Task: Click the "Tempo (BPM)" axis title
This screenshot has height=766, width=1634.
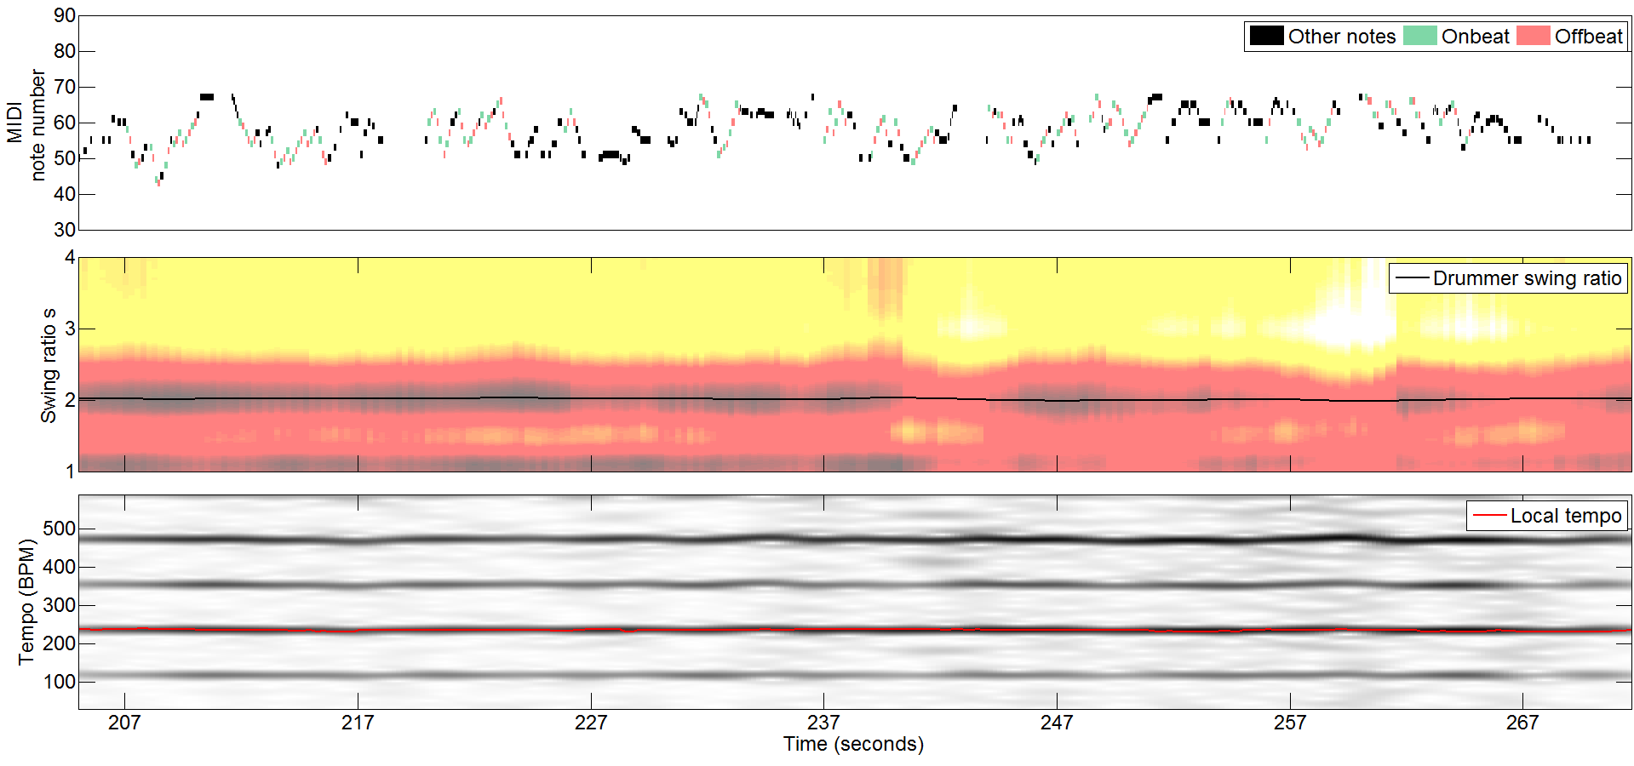Action: pyautogui.click(x=26, y=602)
